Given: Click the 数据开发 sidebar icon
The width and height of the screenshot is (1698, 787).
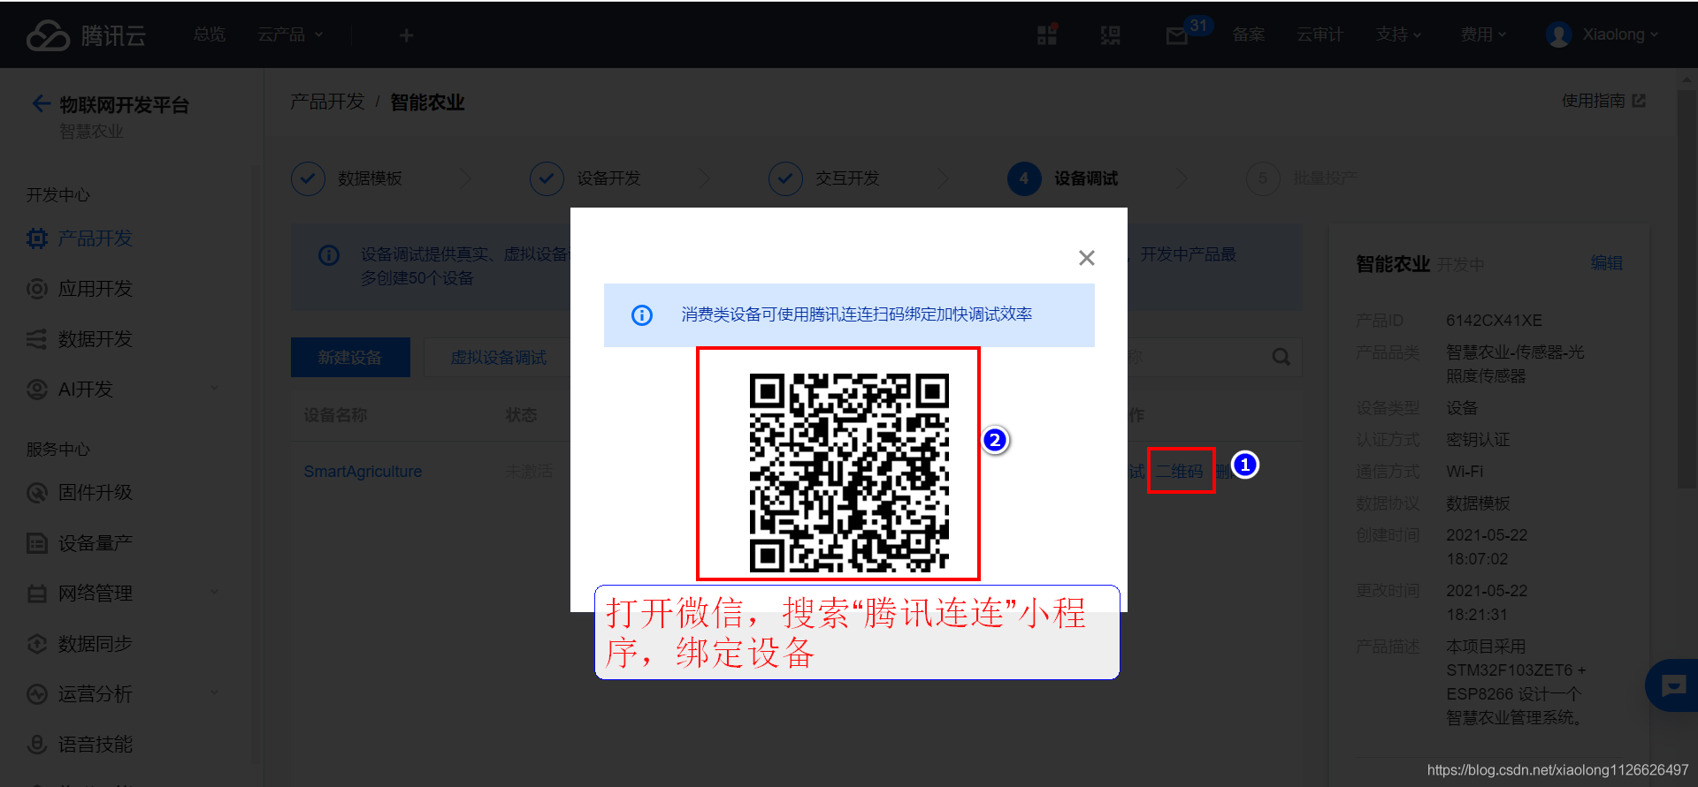Looking at the screenshot, I should pos(36,339).
